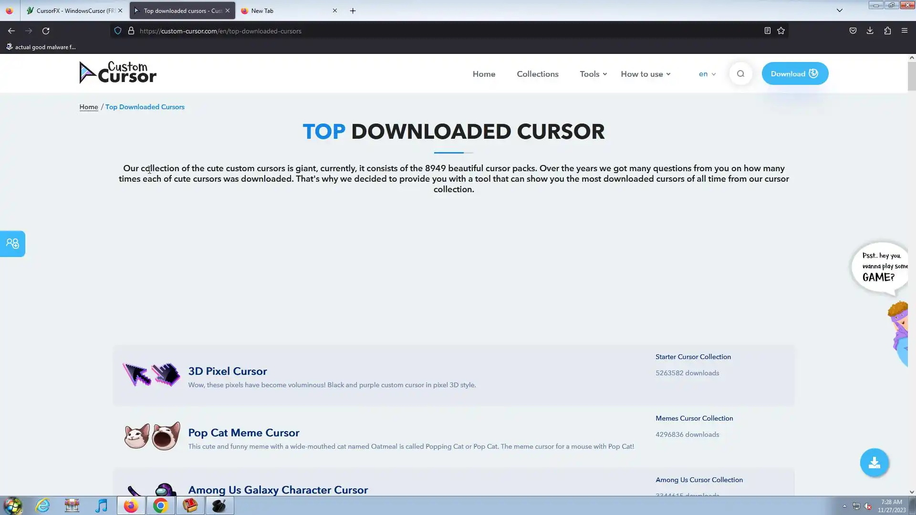The width and height of the screenshot is (916, 515).
Task: Bookmark this page with the star icon
Action: pyautogui.click(x=781, y=31)
